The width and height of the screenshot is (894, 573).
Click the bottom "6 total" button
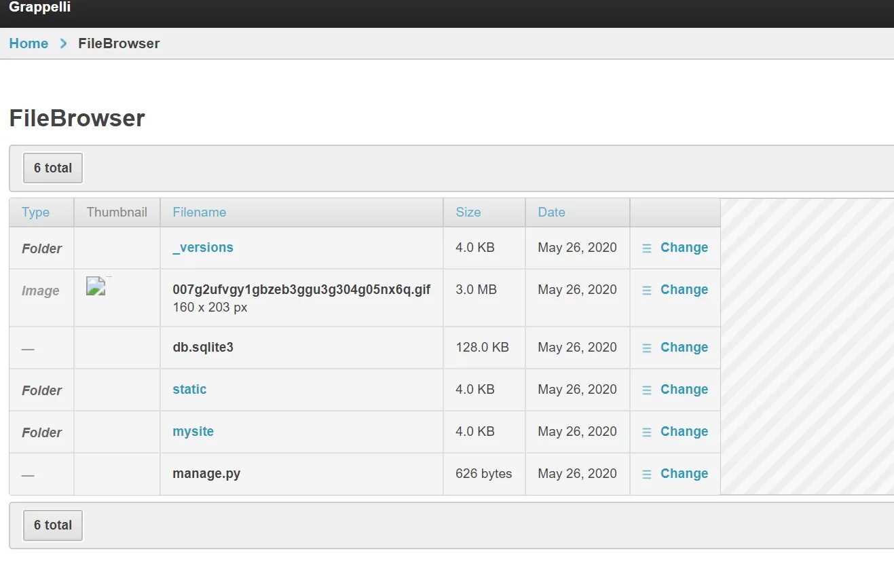click(53, 525)
